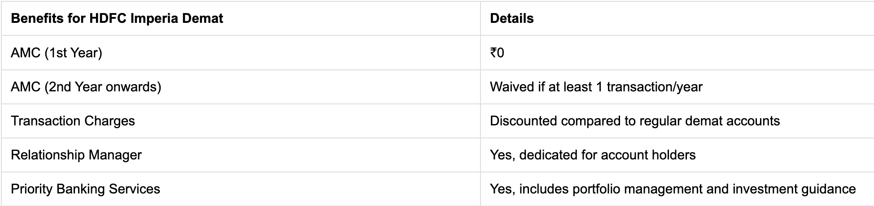
Task: Click the word 'Imperia' in header
Action: pos(153,19)
